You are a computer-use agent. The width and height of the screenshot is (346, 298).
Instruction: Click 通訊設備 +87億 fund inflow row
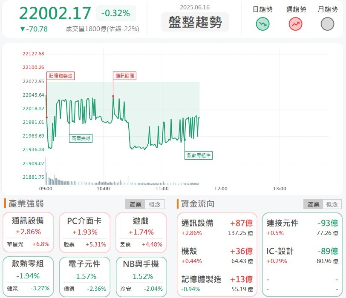pos(217,228)
